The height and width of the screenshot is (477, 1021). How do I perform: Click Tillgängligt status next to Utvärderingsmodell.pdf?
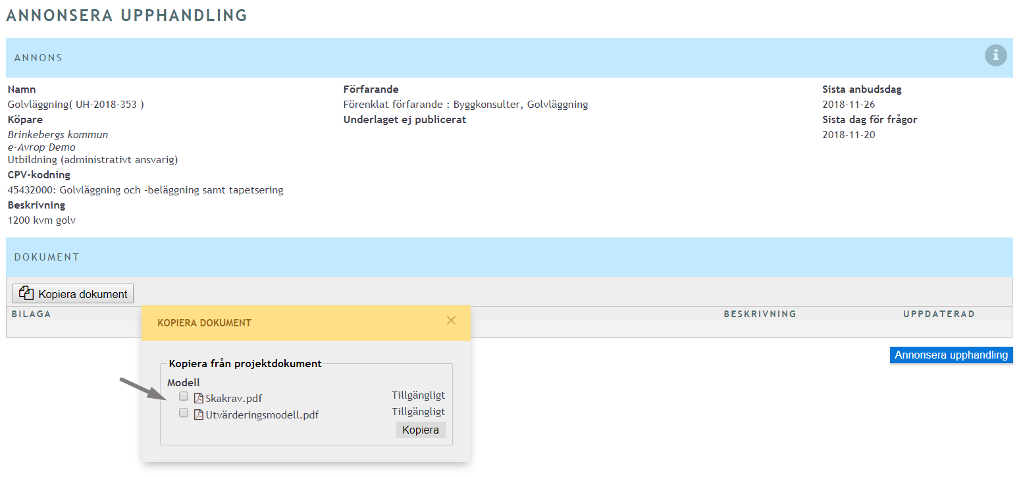click(x=418, y=411)
